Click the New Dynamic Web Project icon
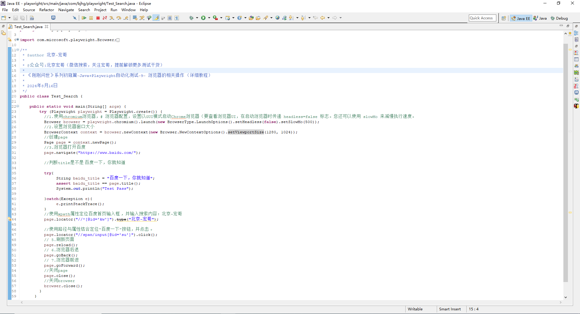 [x=228, y=18]
